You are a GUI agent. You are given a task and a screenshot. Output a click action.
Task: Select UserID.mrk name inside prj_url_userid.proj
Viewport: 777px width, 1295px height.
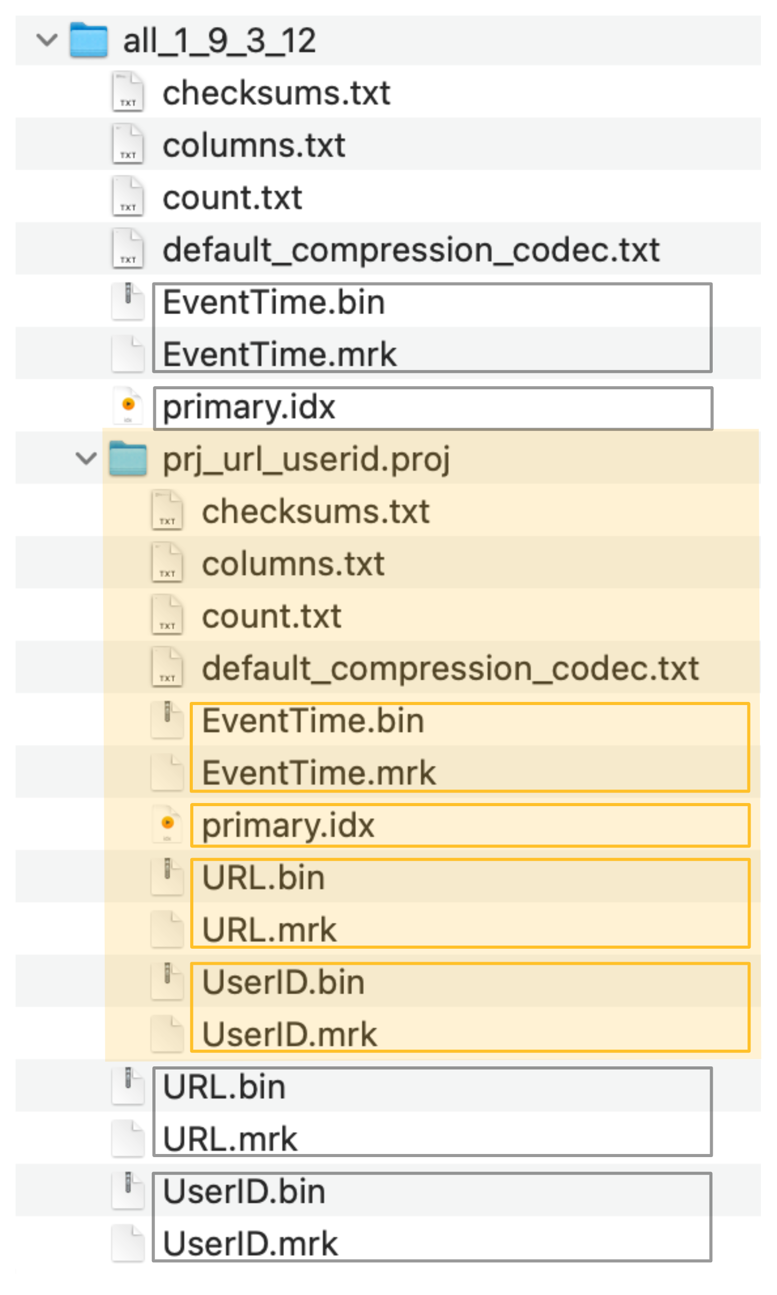(x=290, y=1034)
